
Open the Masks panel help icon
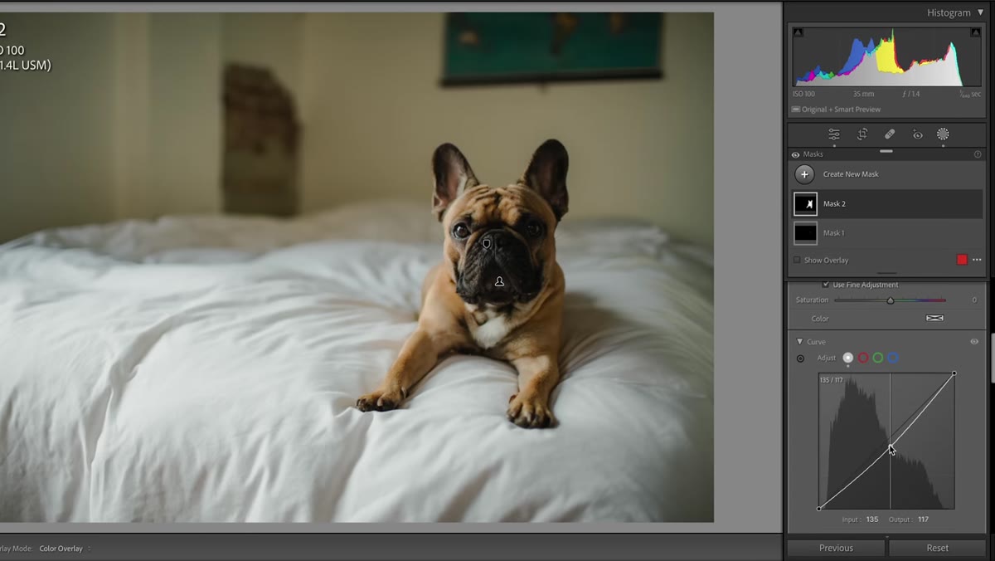(x=978, y=154)
